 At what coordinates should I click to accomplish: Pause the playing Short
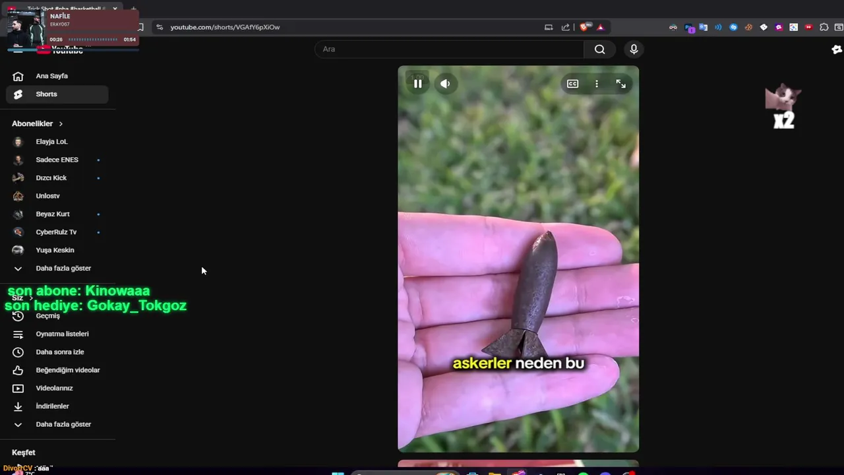[x=417, y=84]
